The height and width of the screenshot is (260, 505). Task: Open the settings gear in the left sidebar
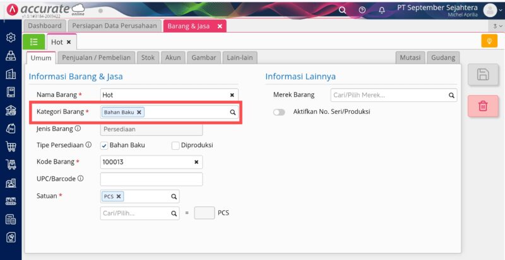pyautogui.click(x=11, y=38)
